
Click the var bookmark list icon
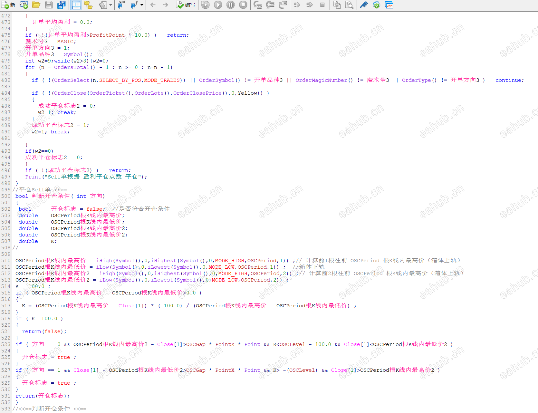click(x=121, y=5)
